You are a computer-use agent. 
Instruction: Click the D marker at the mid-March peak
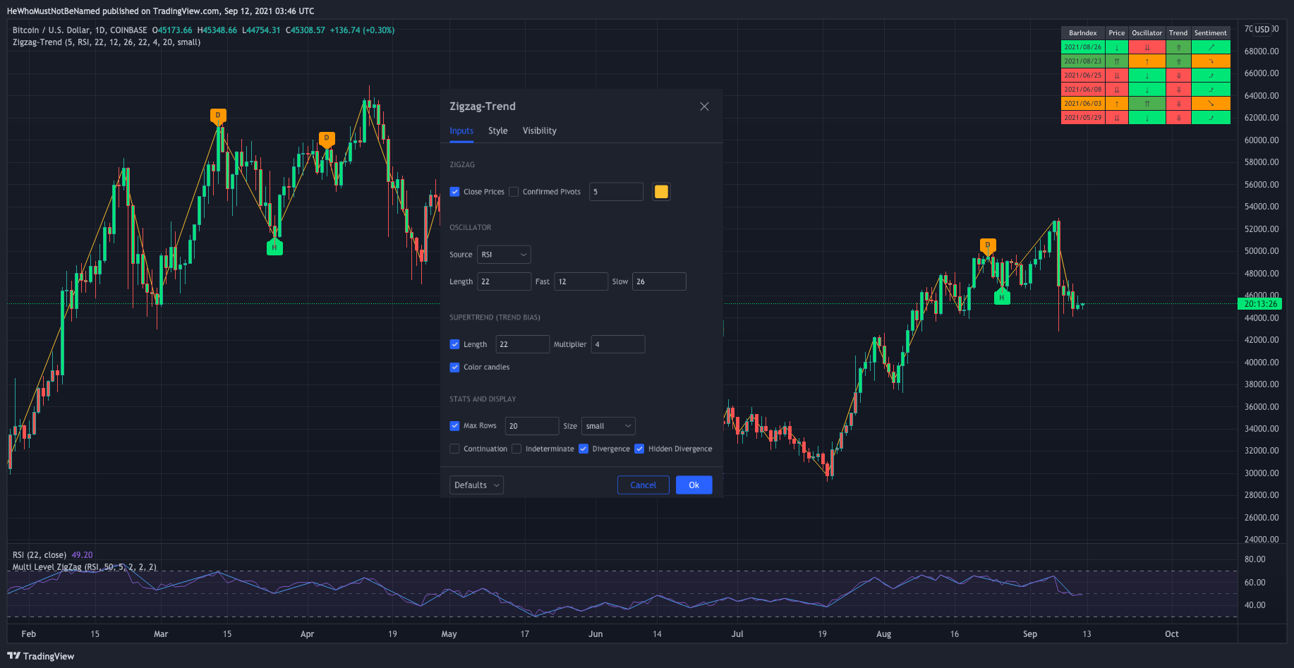(218, 116)
